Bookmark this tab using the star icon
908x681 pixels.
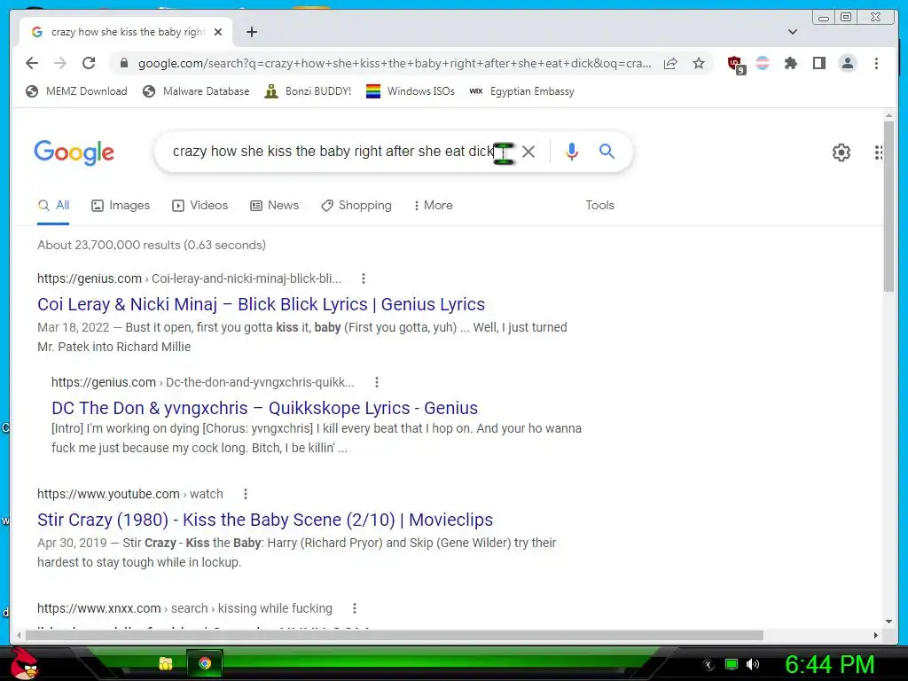tap(699, 63)
